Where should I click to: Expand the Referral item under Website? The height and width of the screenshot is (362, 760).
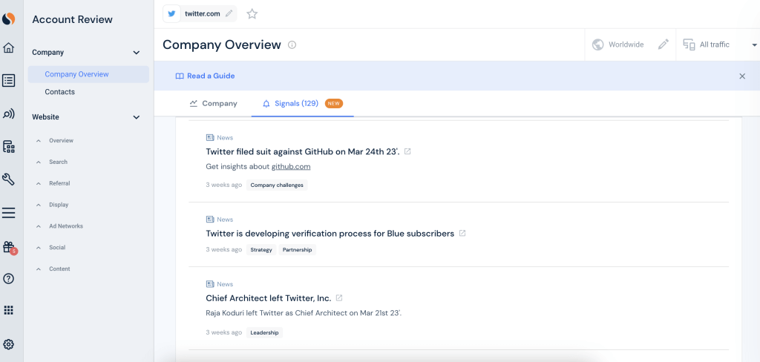coord(39,183)
